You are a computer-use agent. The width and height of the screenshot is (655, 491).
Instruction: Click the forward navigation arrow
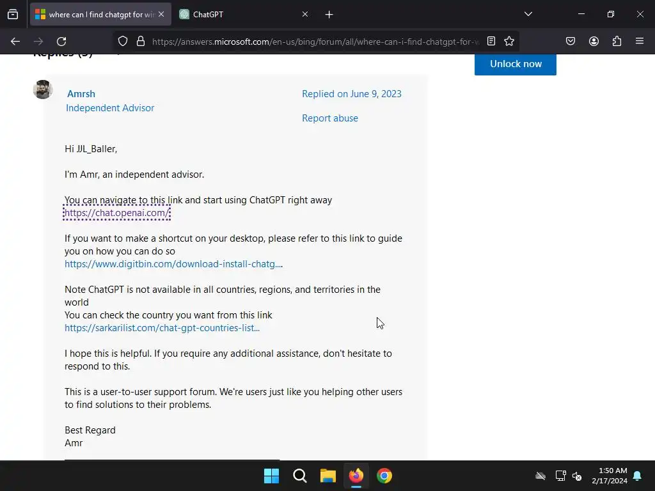coord(38,42)
